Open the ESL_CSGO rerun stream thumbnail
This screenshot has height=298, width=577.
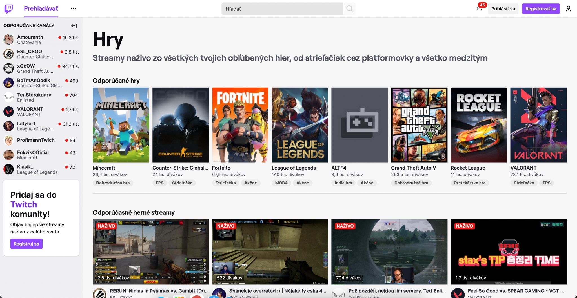(151, 252)
